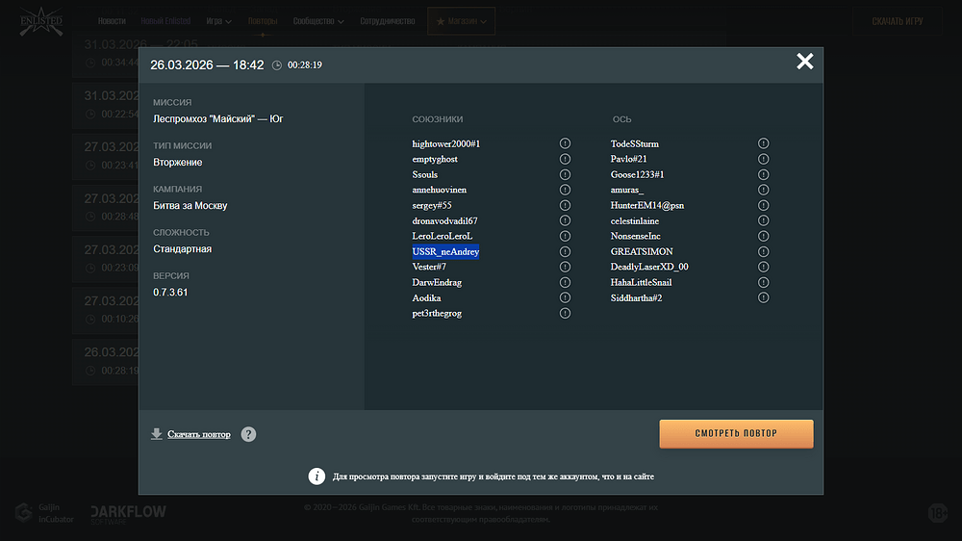Click info icon beside Siddhartha#2
This screenshot has height=541, width=962.
(763, 297)
